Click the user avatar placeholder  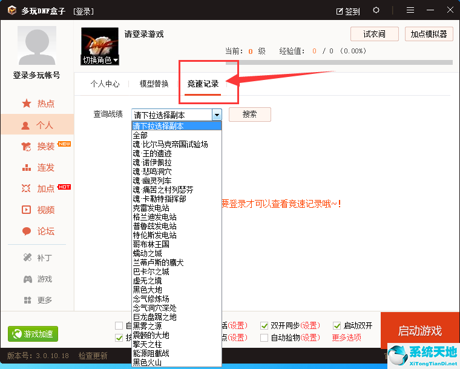coord(37,45)
